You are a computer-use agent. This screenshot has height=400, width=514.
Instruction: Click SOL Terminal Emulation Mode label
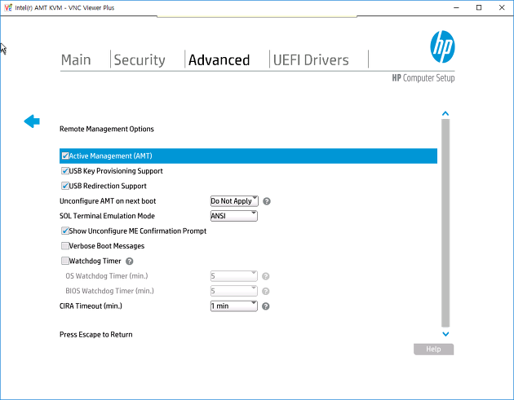click(107, 216)
